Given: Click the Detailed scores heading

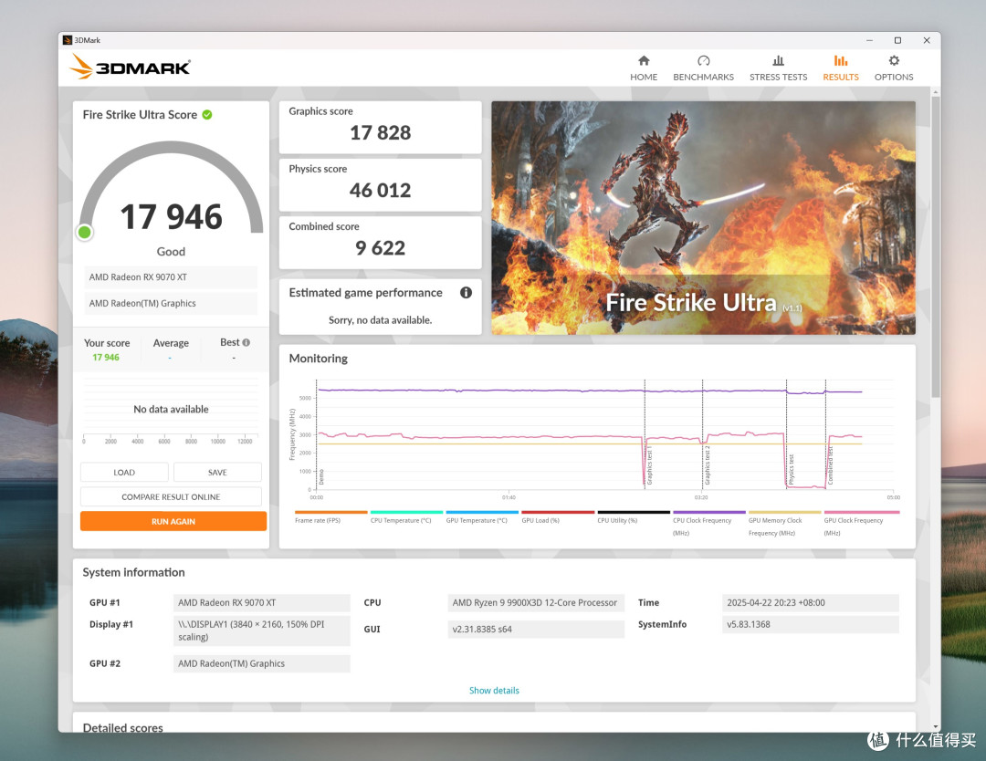Looking at the screenshot, I should click(x=122, y=727).
